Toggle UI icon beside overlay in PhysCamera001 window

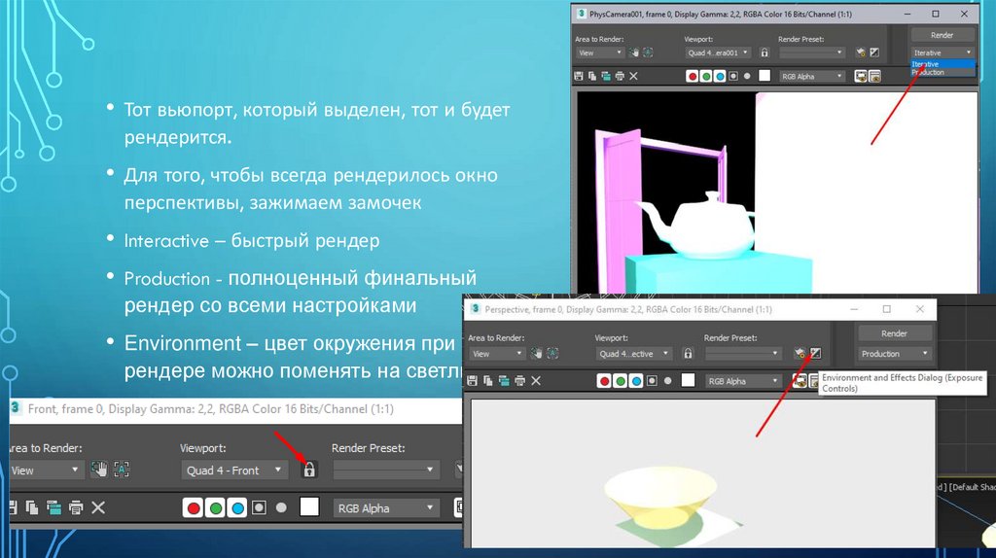(x=874, y=76)
